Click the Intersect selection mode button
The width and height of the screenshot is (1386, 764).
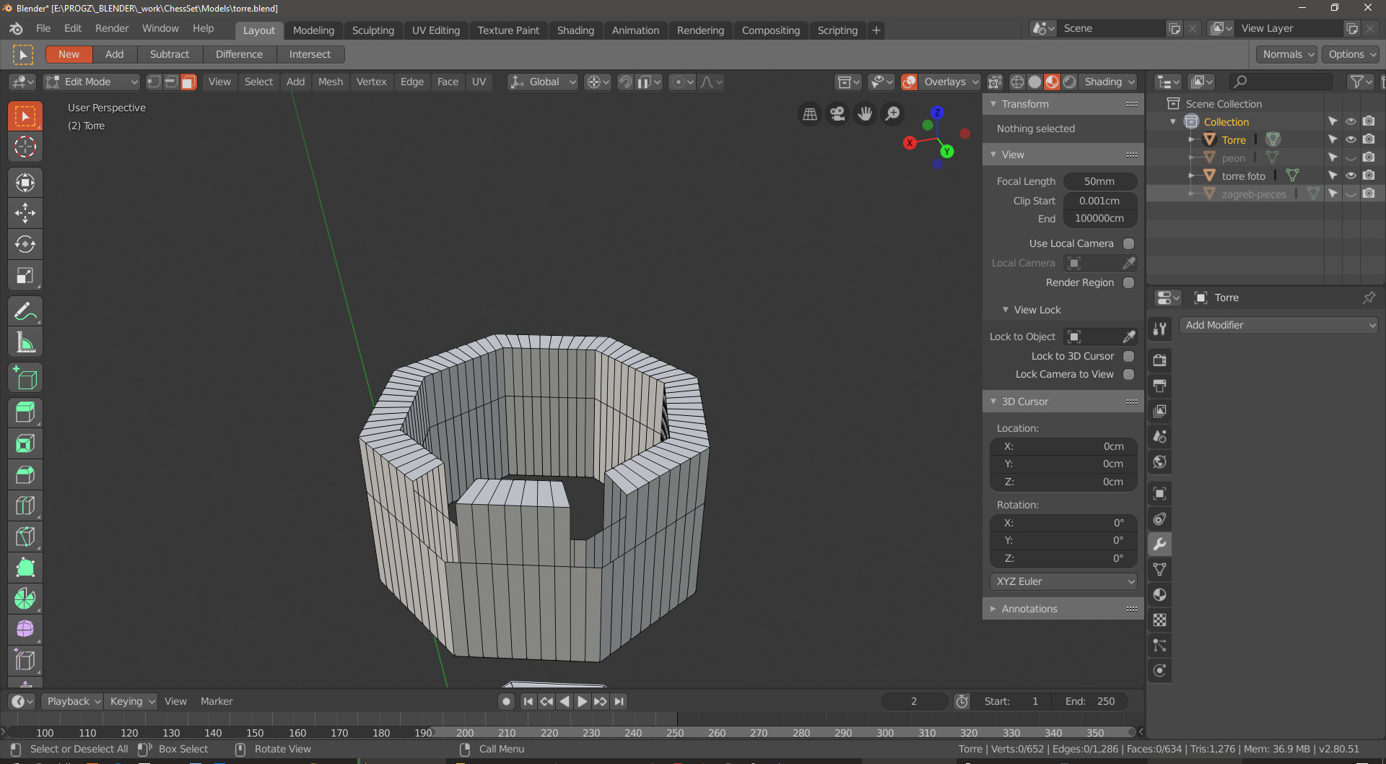310,54
